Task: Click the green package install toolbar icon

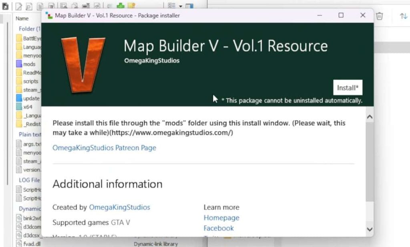Action: (x=121, y=6)
